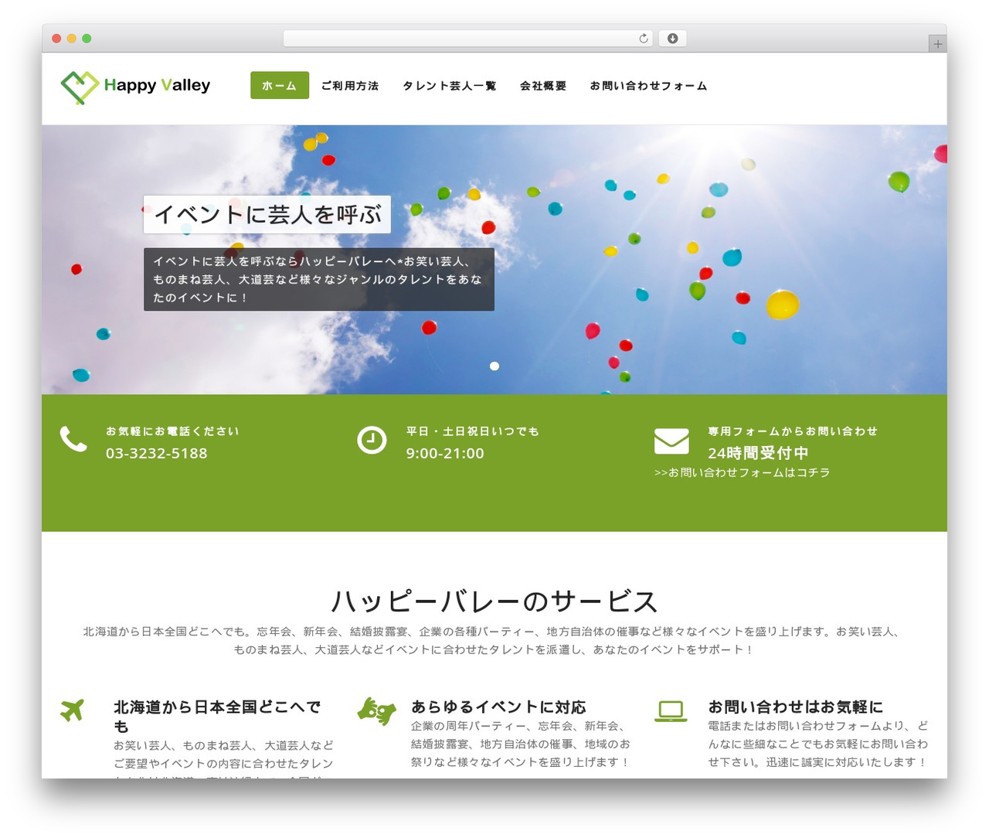Select the slider pagination dot
Image resolution: width=989 pixels, height=838 pixels.
494,366
